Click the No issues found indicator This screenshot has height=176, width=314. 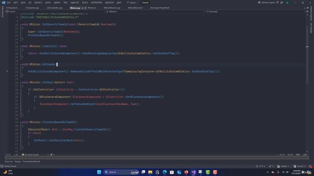(30, 154)
